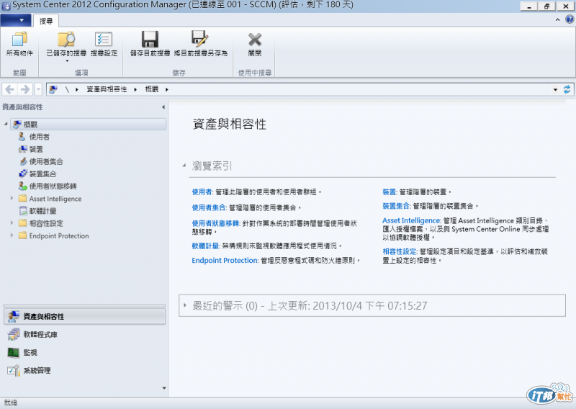Image resolution: width=576 pixels, height=409 pixels.
Task: Click the 裝置集合 icon in tree
Action: pos(23,174)
